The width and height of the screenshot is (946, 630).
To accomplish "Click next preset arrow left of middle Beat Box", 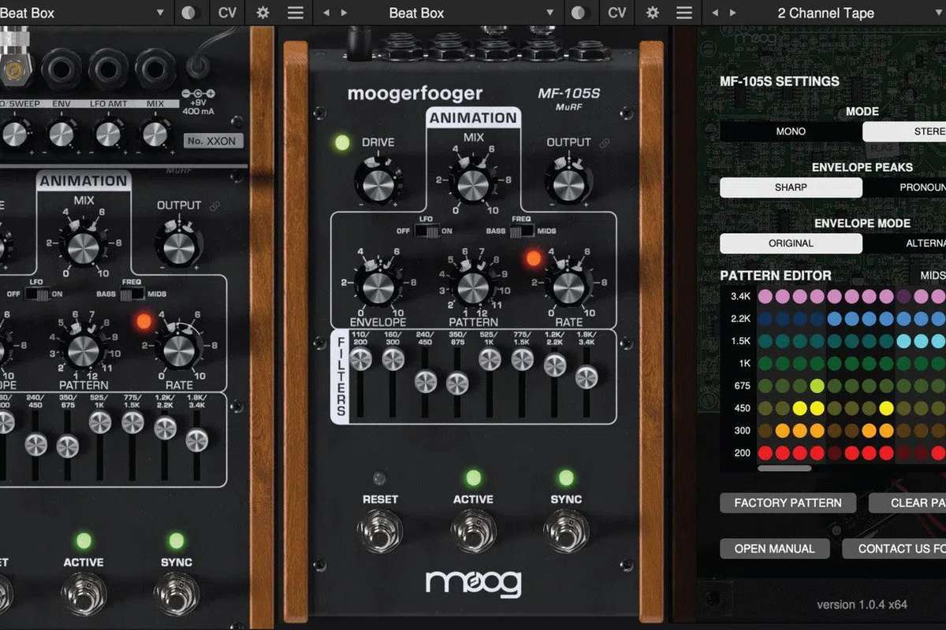I will pos(344,13).
